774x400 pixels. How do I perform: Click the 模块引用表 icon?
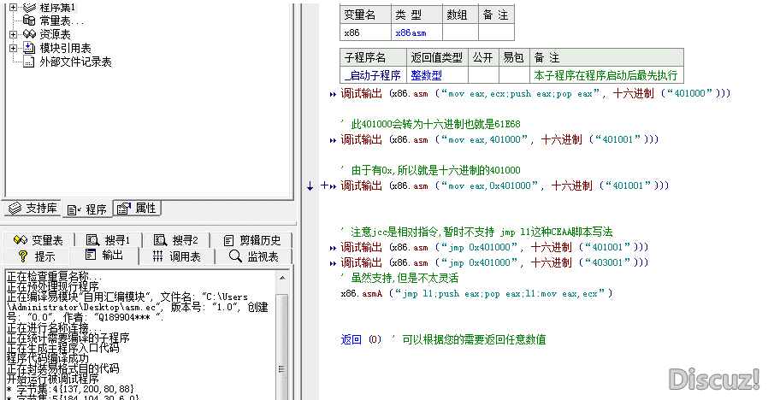pos(28,48)
